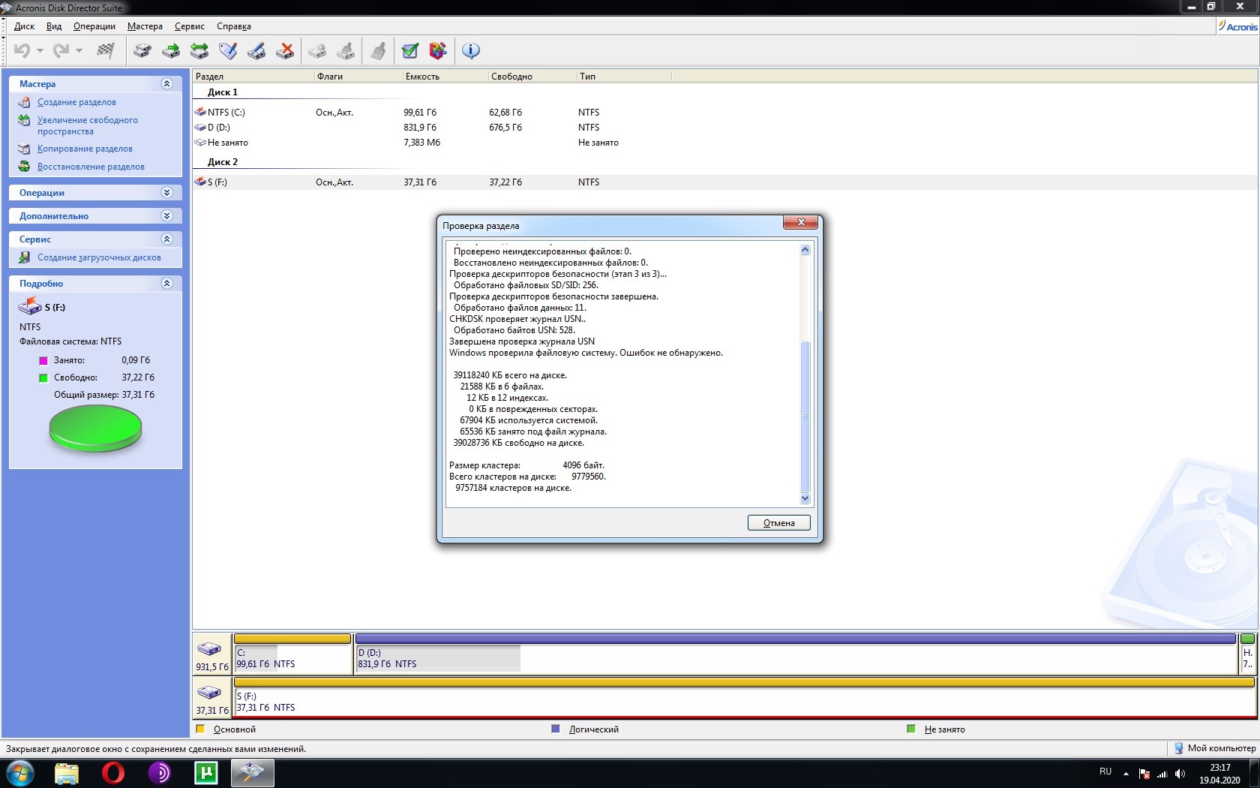Screen dimensions: 1260x788
Task: Click the log scrollbar up arrow
Action: pyautogui.click(x=805, y=250)
